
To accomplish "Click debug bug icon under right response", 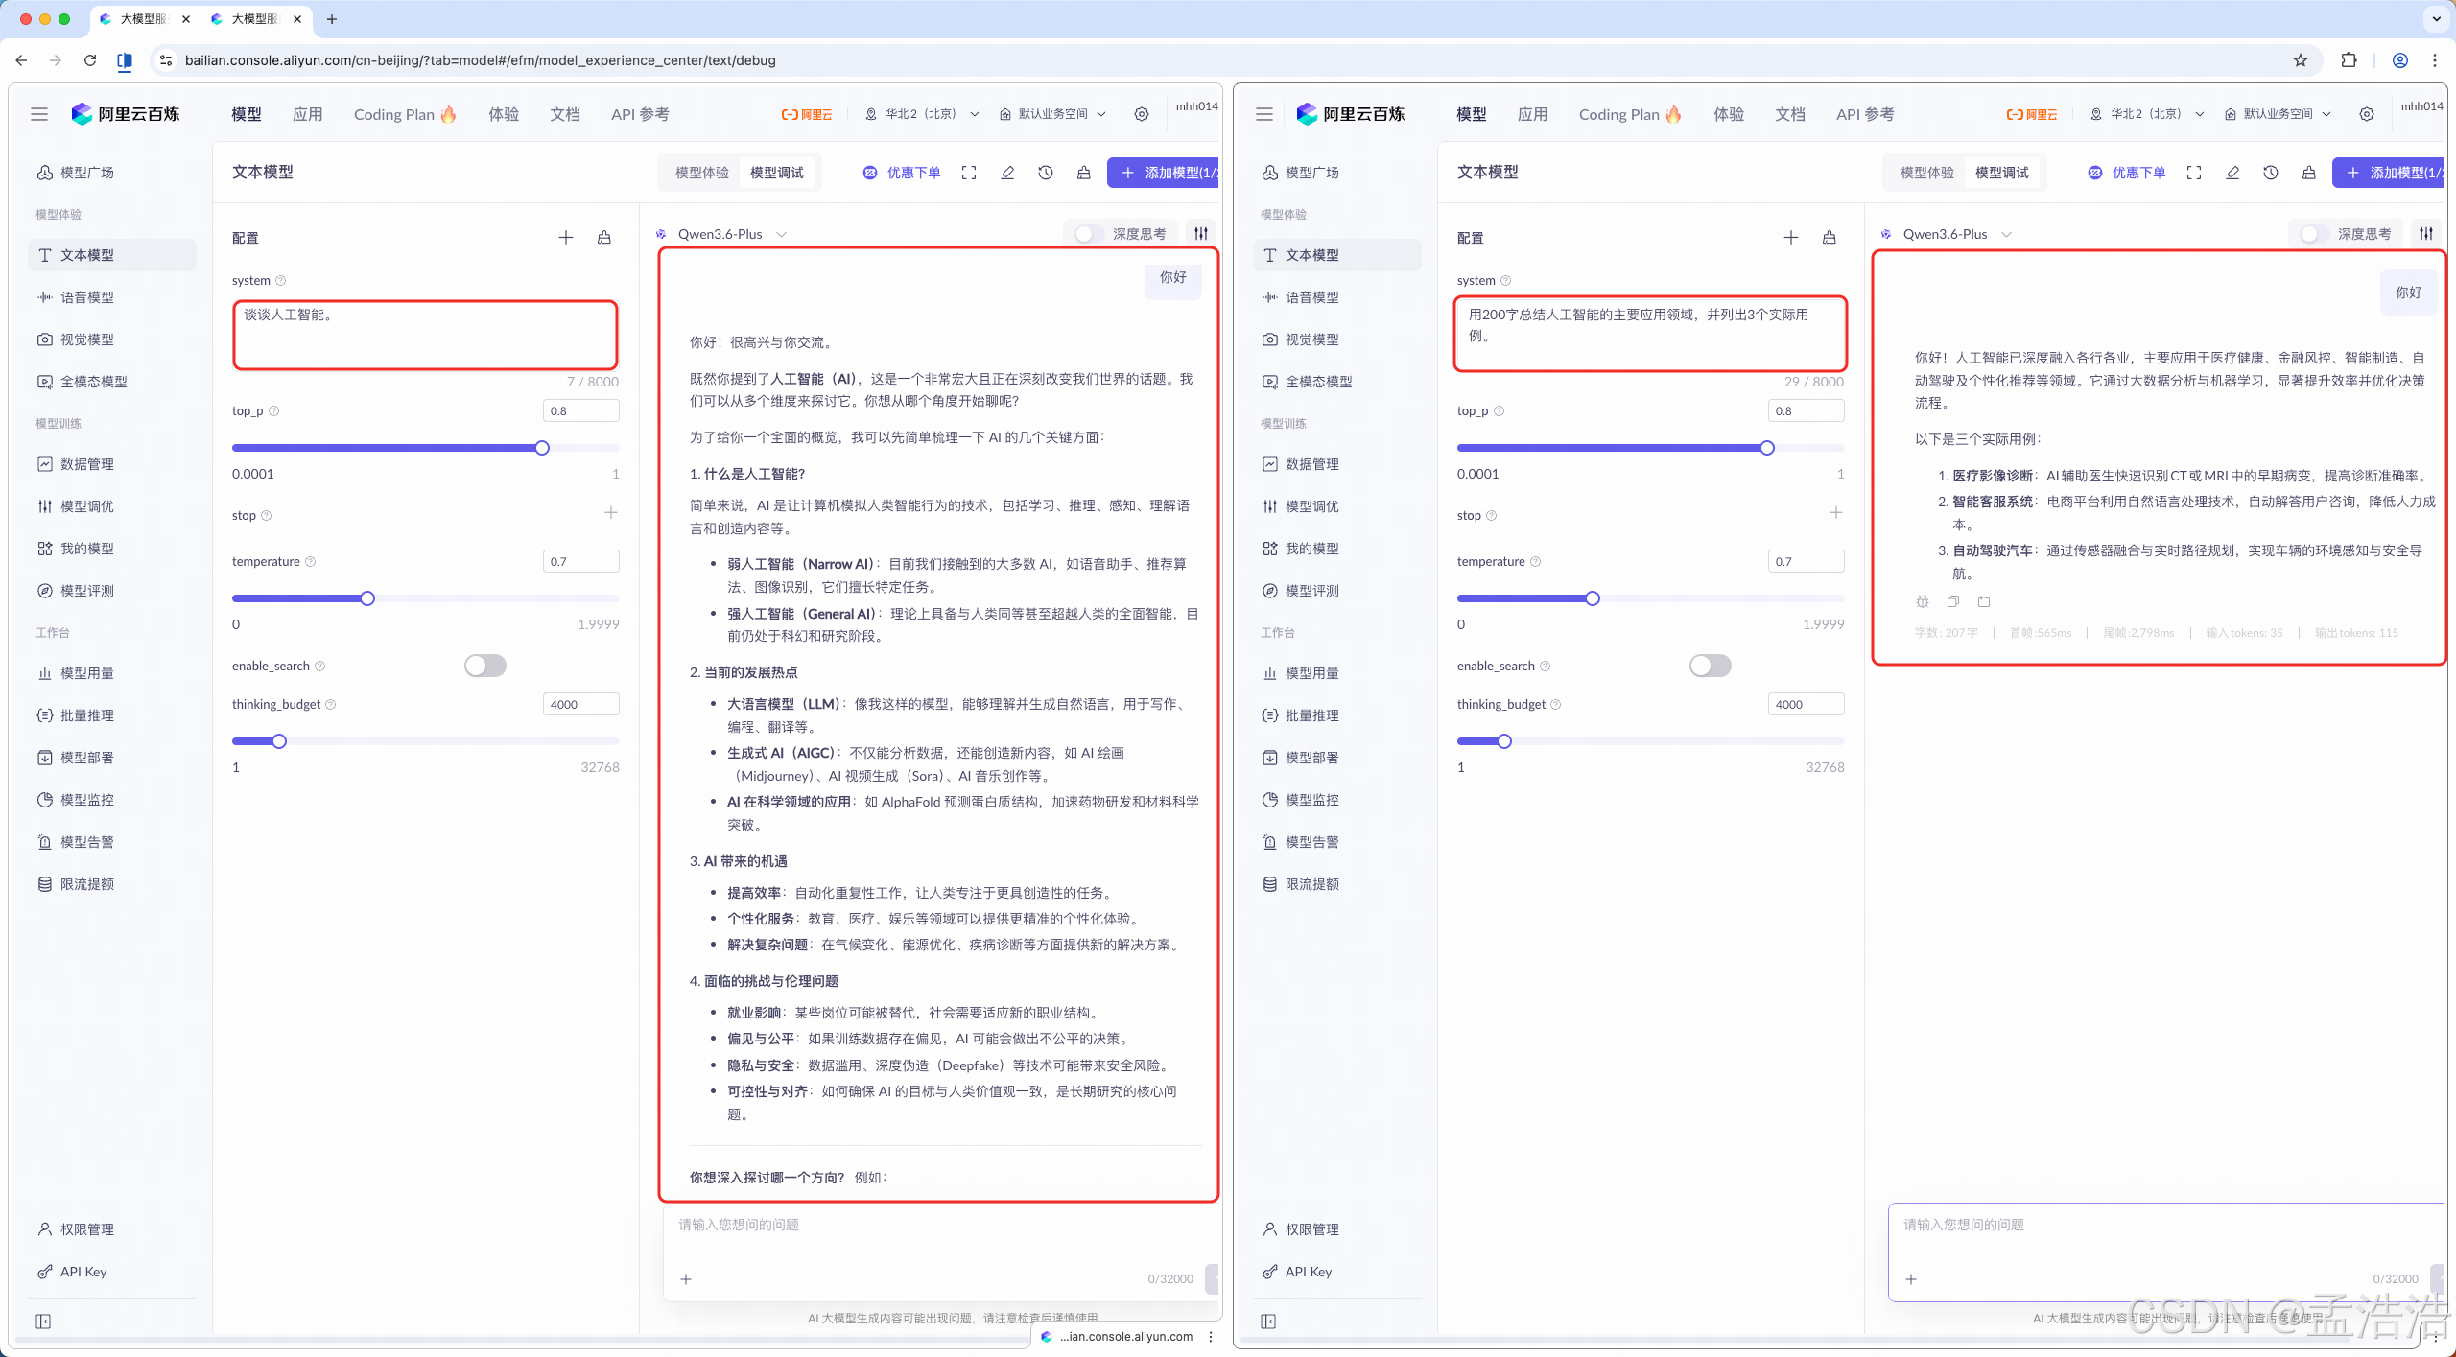I will pyautogui.click(x=1923, y=601).
